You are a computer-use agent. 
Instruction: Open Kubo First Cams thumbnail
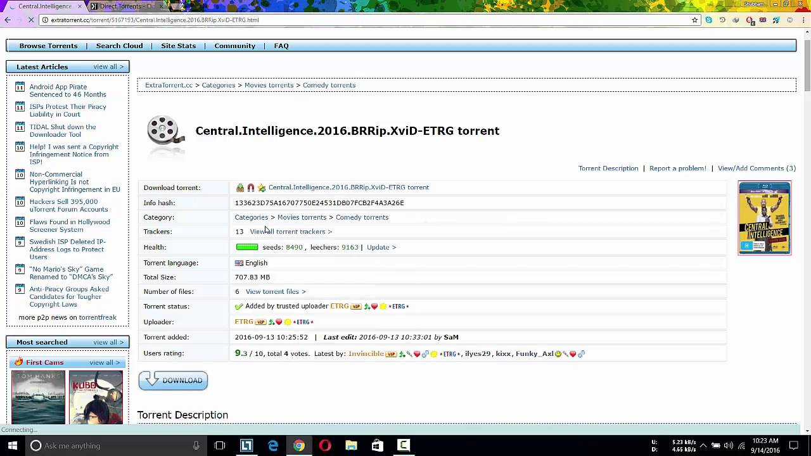96,397
